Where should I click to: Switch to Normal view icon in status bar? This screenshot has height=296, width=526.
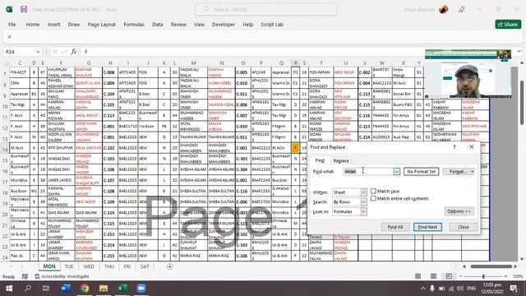coord(418,276)
